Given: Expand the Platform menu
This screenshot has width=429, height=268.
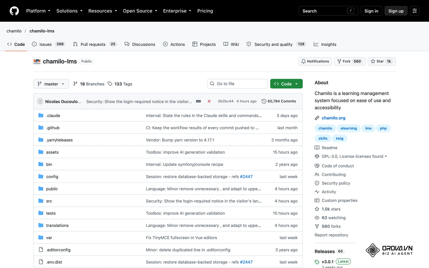Looking at the screenshot, I should pos(38,11).
